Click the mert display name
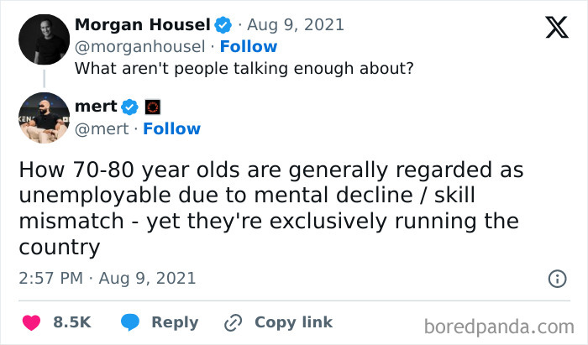 point(96,107)
